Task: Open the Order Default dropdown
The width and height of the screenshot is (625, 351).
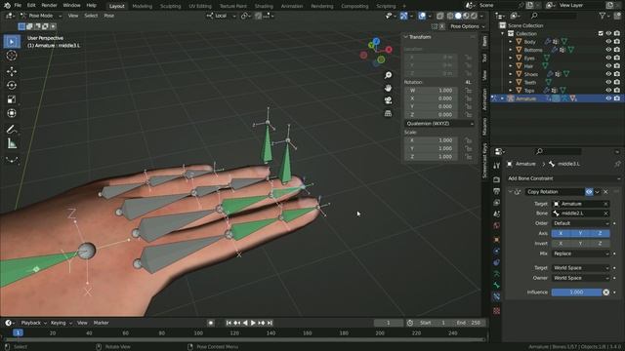Action: pyautogui.click(x=581, y=223)
